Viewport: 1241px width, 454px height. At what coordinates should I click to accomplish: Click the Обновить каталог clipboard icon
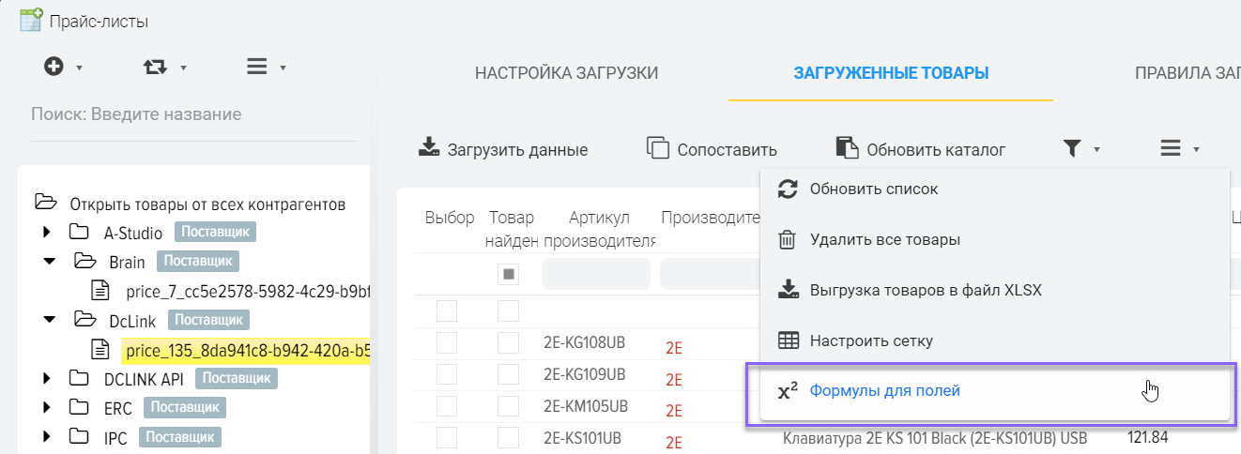(x=847, y=148)
